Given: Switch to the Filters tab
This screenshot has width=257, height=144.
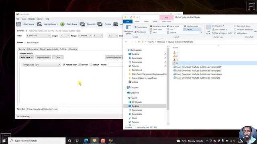Looking at the screenshot, I should 42,49.
